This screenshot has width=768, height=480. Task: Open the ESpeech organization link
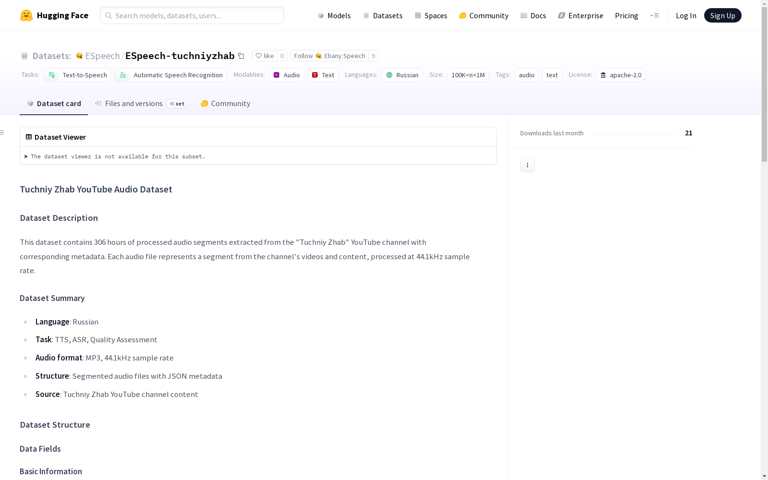click(102, 56)
